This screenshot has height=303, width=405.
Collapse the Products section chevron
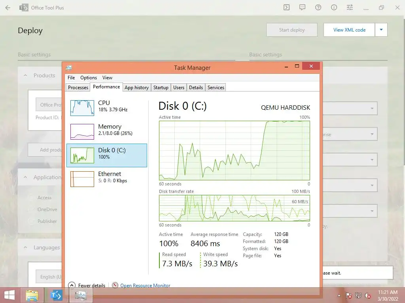tap(25, 75)
